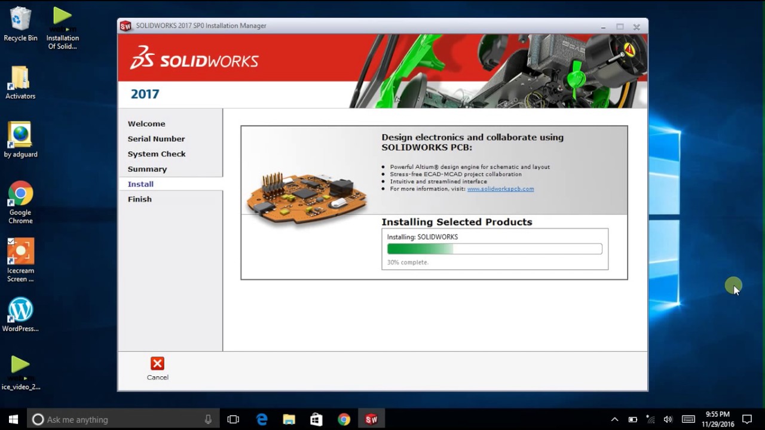Open the Windows Start menu
Viewport: 765px width, 430px height.
(13, 419)
